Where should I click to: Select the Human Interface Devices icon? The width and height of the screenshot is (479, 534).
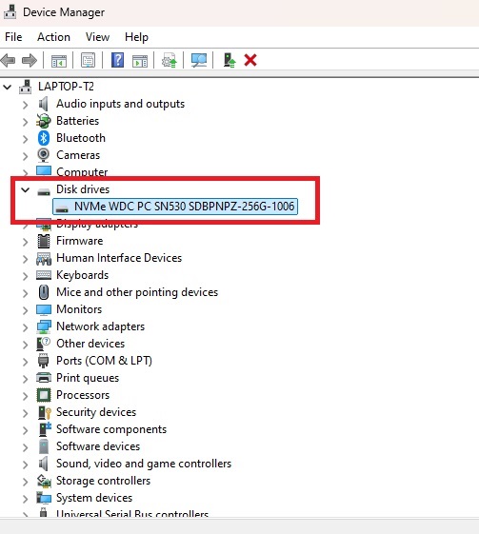pyautogui.click(x=44, y=258)
